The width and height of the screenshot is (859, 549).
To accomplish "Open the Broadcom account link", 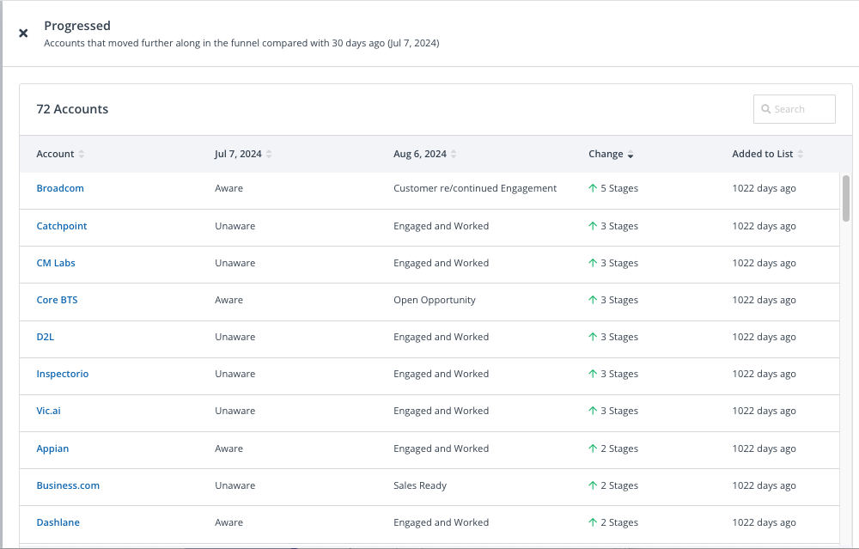I will click(60, 188).
